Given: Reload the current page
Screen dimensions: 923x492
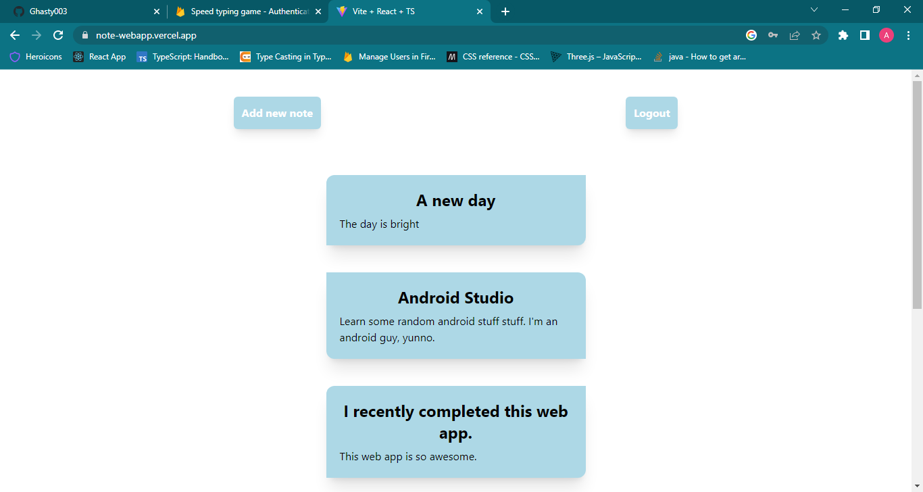Looking at the screenshot, I should click(x=58, y=35).
